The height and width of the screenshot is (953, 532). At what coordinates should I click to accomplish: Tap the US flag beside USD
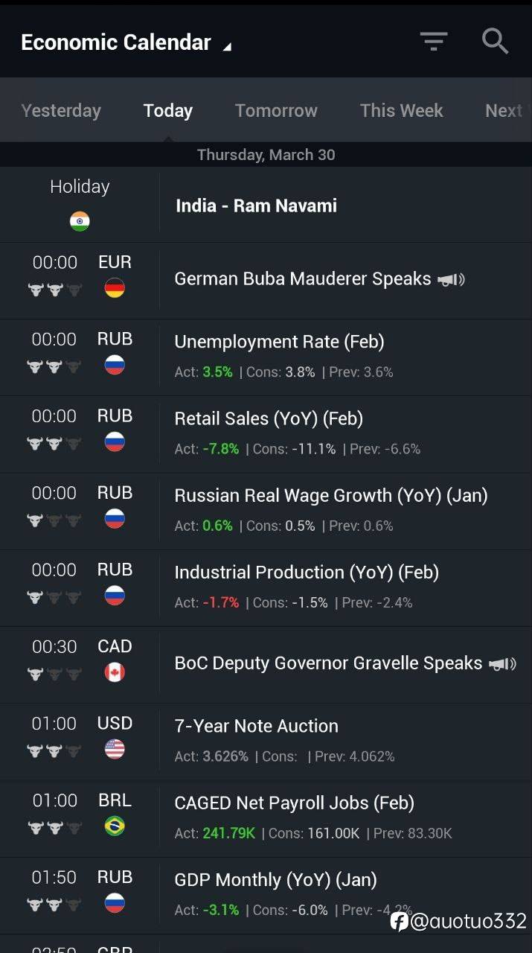point(115,749)
